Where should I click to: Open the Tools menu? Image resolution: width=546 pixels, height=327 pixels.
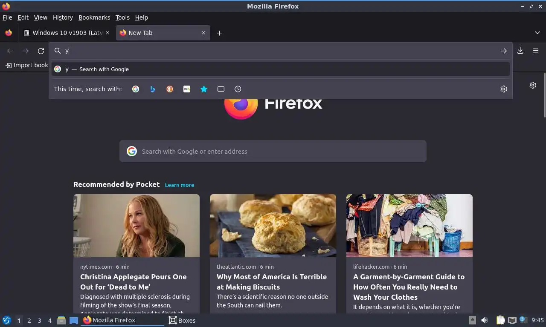pyautogui.click(x=122, y=17)
